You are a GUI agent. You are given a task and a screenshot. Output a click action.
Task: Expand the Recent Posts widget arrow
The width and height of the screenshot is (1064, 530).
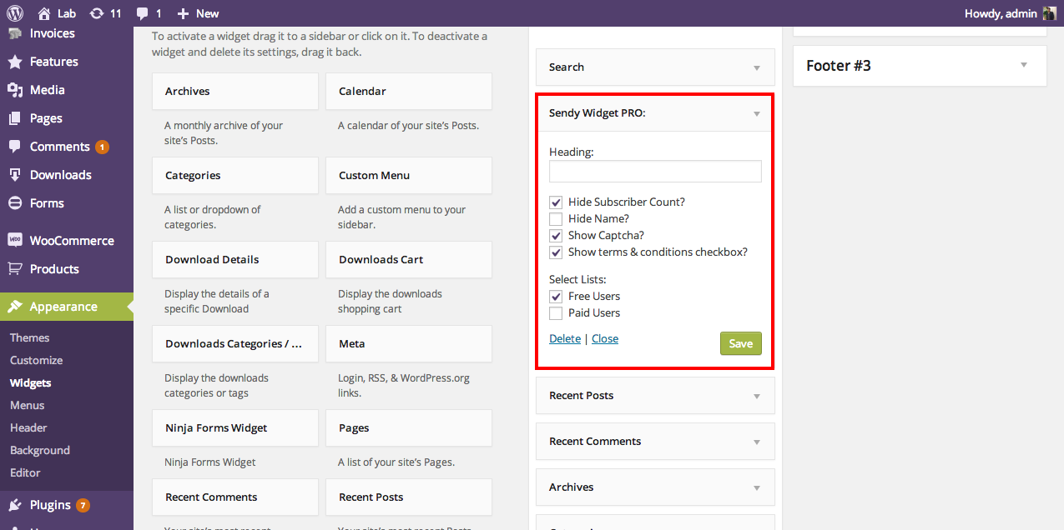757,396
